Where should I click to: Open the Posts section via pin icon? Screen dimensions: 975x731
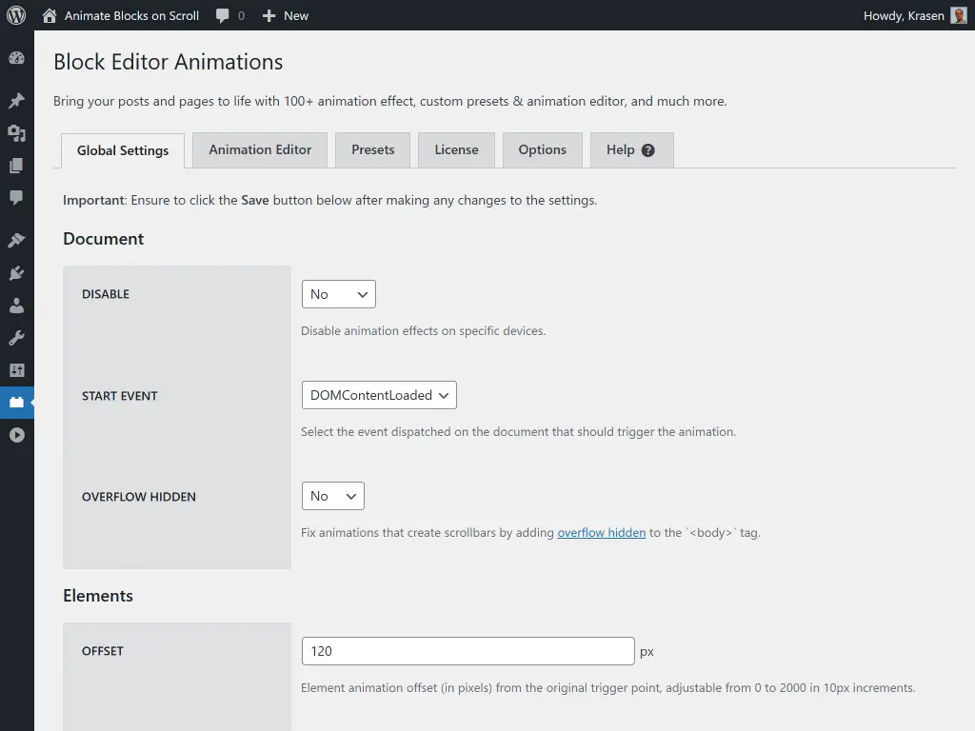coord(16,99)
